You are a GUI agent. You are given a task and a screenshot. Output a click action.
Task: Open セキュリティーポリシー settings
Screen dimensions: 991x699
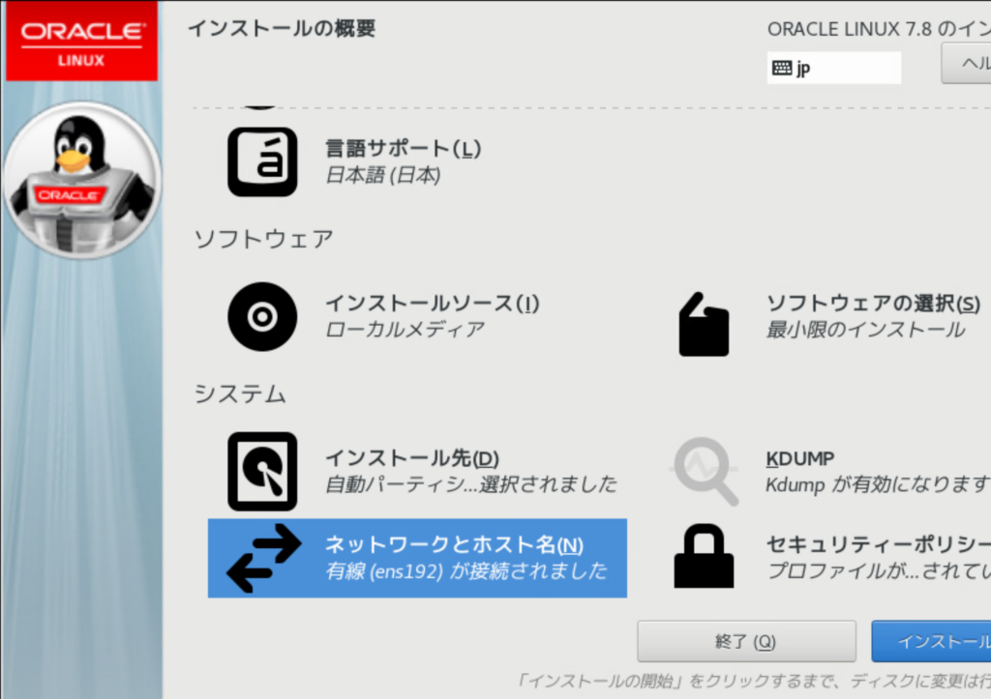[x=879, y=544]
